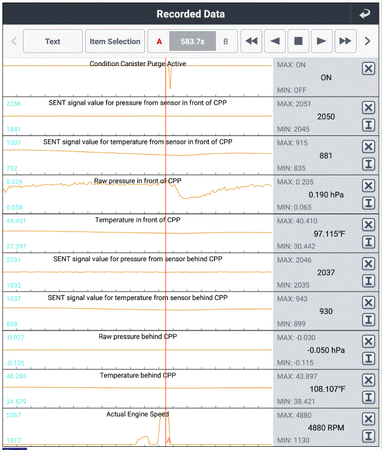Image resolution: width=382 pixels, height=450 pixels.
Task: Remove Raw pressure behind CPP graph
Action: (369, 341)
